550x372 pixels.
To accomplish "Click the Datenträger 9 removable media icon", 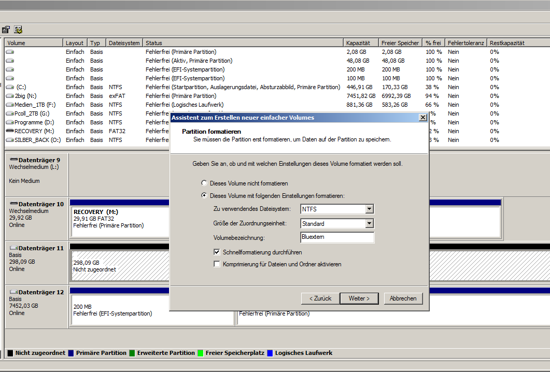I will (x=13, y=160).
